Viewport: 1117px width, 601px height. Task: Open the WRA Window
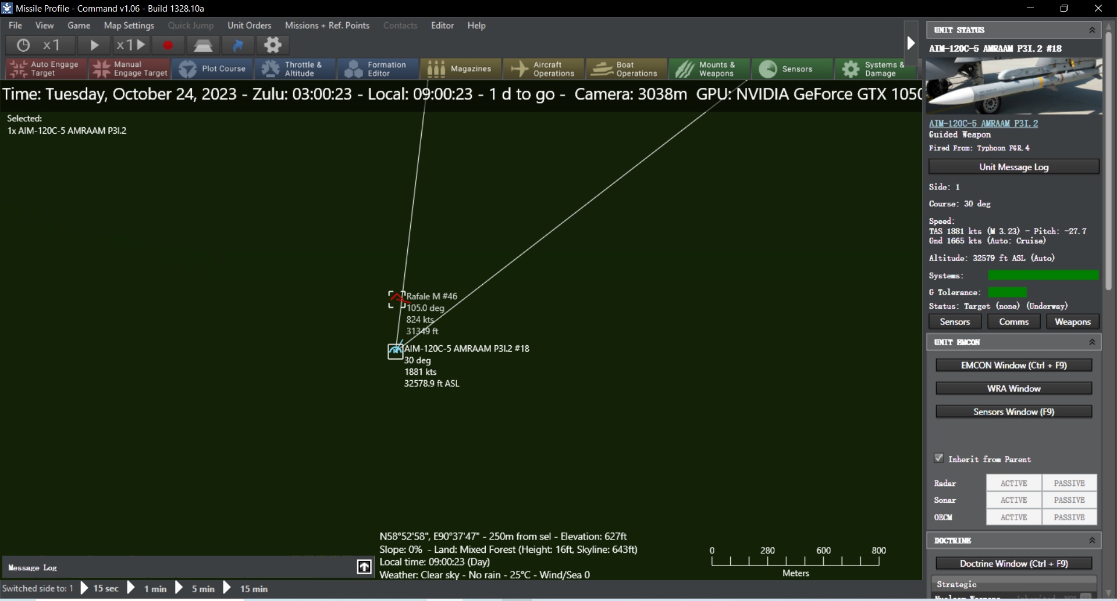pos(1014,388)
